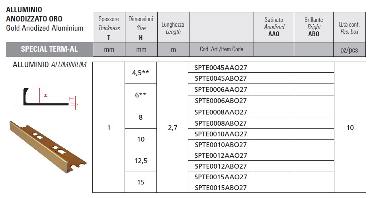Select item code SPTE0015ABO27
The image size is (371, 198).
point(221,187)
